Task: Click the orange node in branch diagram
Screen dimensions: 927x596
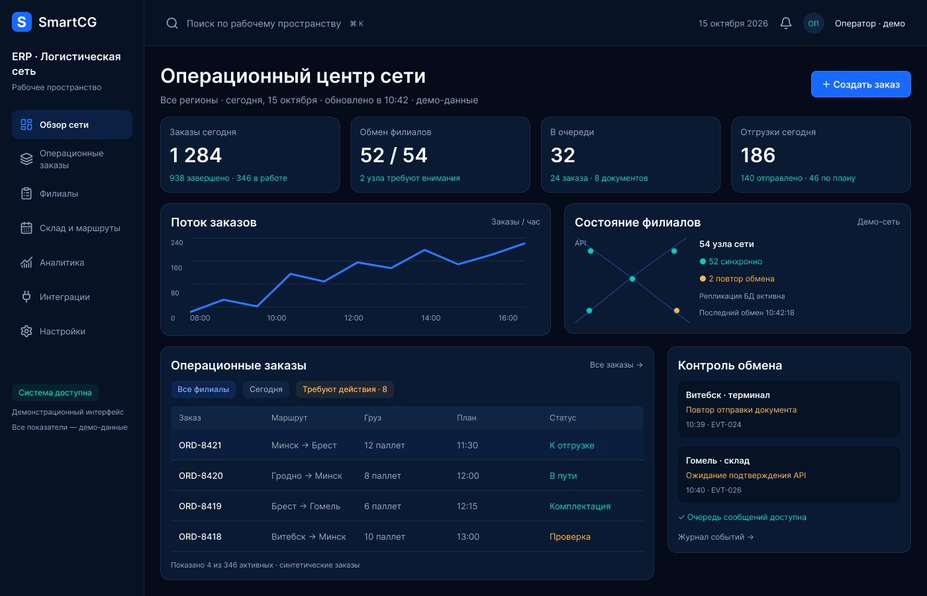Action: (x=677, y=311)
